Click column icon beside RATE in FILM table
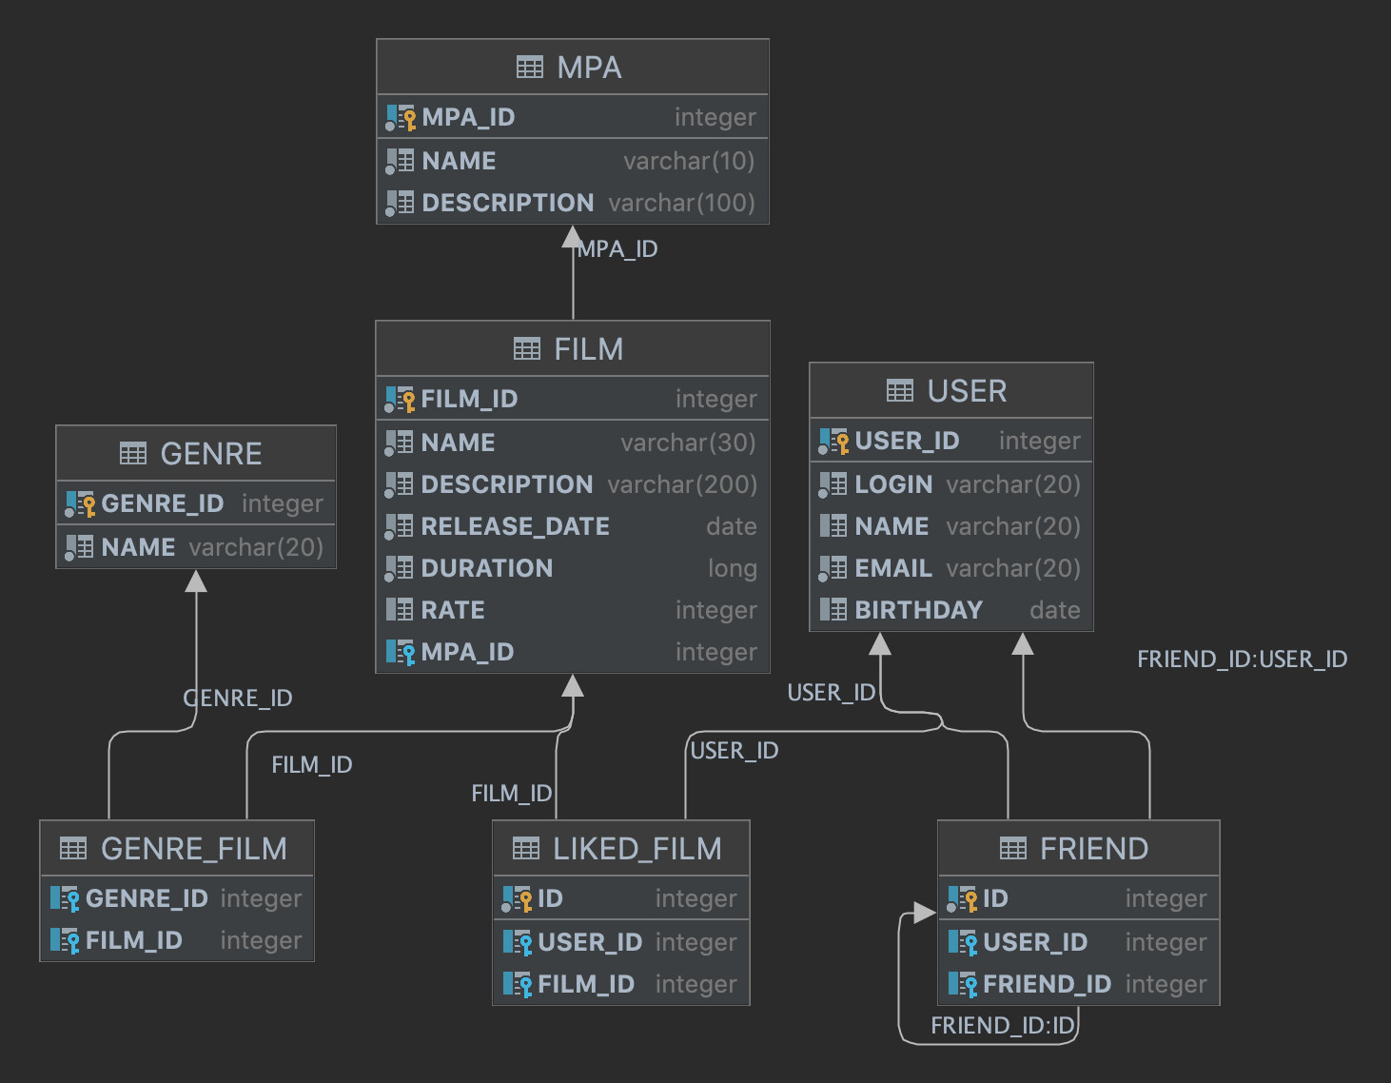The height and width of the screenshot is (1083, 1391). [400, 610]
